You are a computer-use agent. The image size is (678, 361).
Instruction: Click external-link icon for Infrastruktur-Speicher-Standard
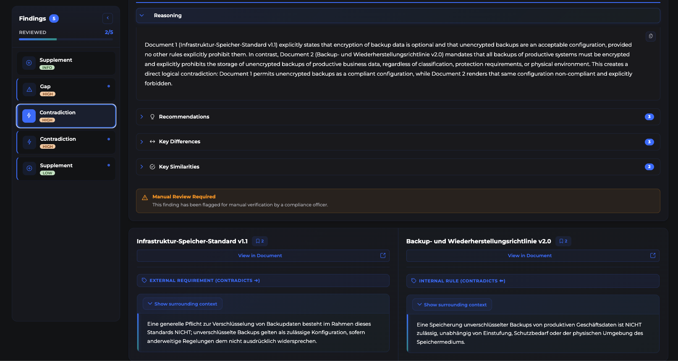coord(383,256)
